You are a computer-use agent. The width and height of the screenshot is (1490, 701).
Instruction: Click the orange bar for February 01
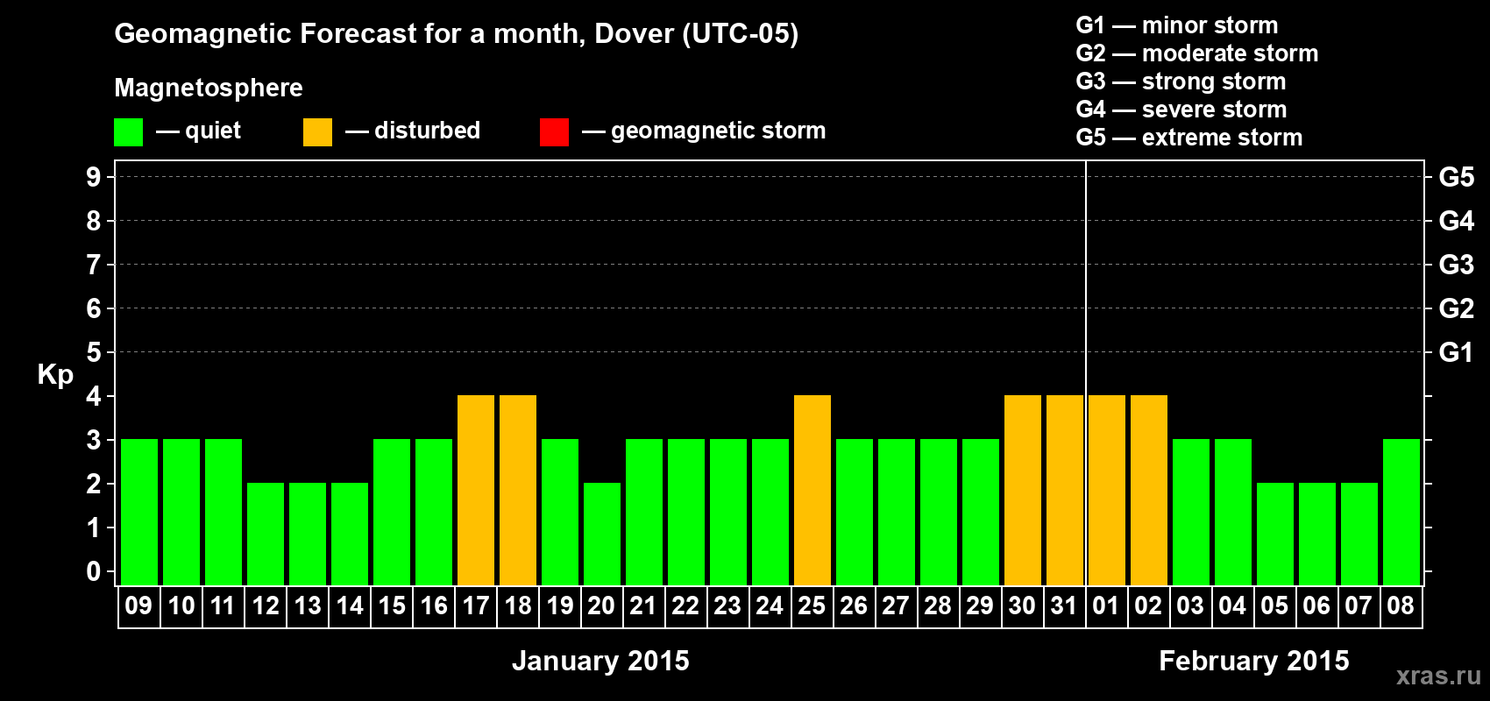(1107, 490)
